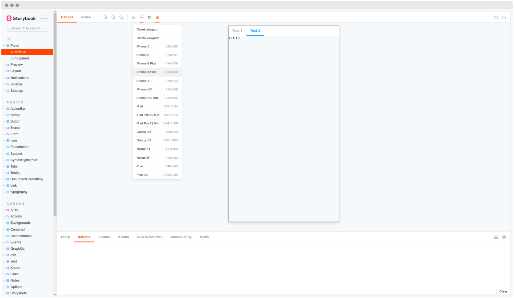Expand the Button component
This screenshot has width=514, height=298.
[x=16, y=121]
